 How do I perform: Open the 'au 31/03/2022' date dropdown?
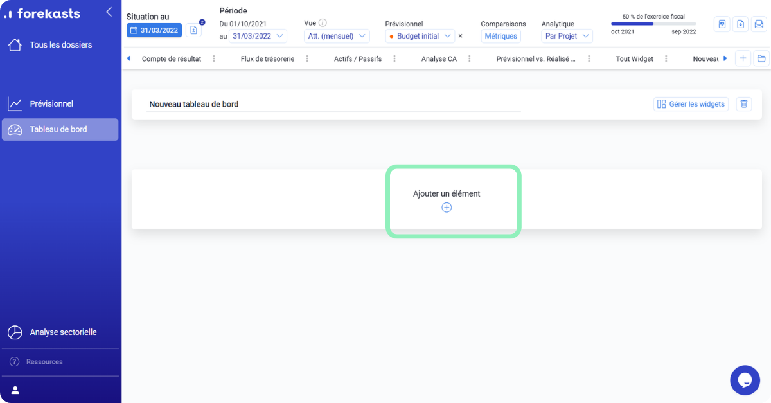click(257, 36)
